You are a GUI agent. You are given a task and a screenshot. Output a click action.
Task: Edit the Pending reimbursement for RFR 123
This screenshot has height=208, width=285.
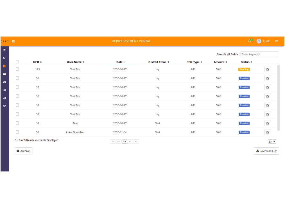point(267,69)
